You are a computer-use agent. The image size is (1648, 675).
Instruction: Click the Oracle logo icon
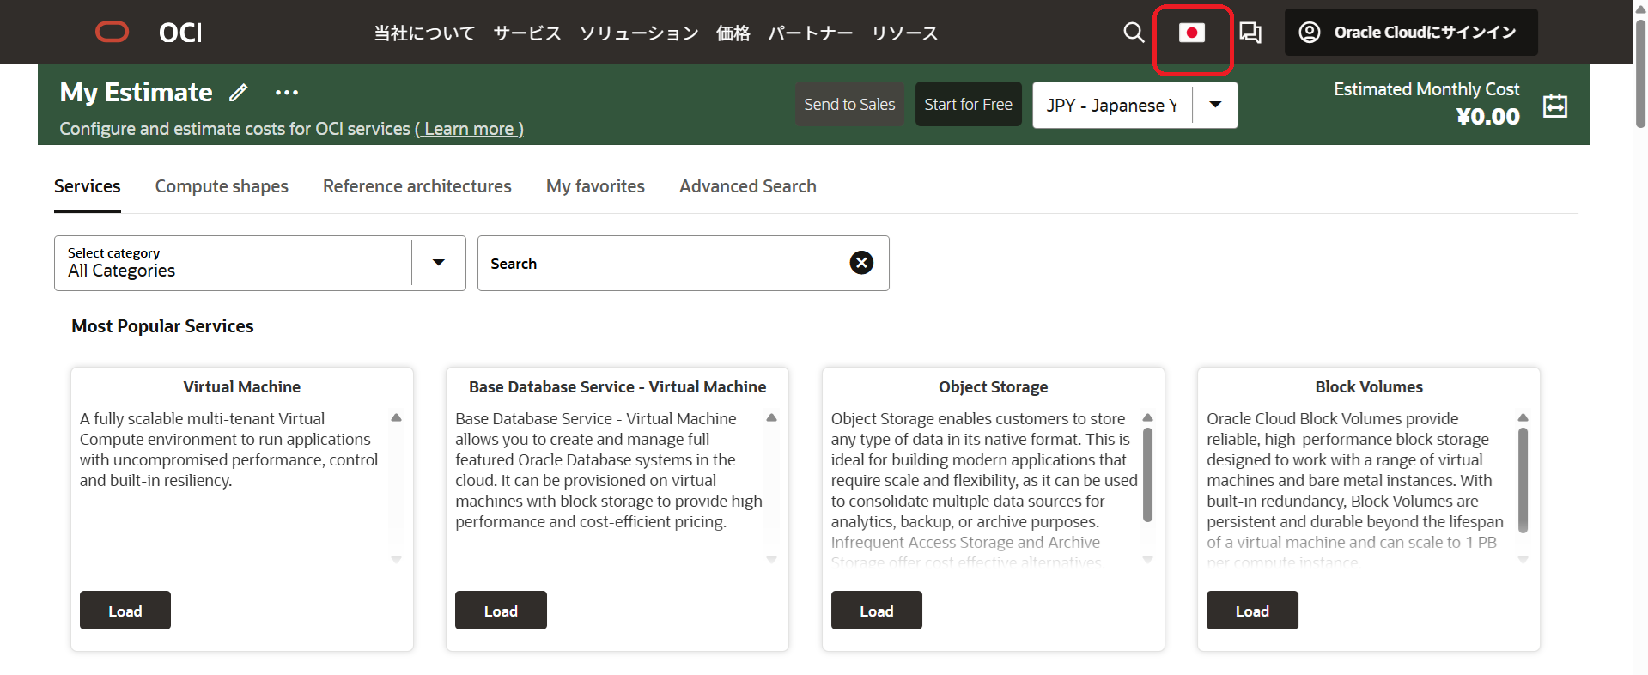[112, 33]
